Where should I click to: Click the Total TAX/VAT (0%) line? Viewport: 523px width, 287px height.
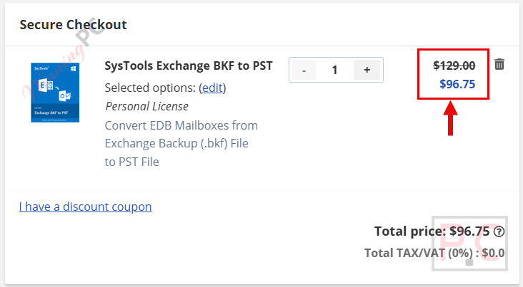[x=434, y=253]
